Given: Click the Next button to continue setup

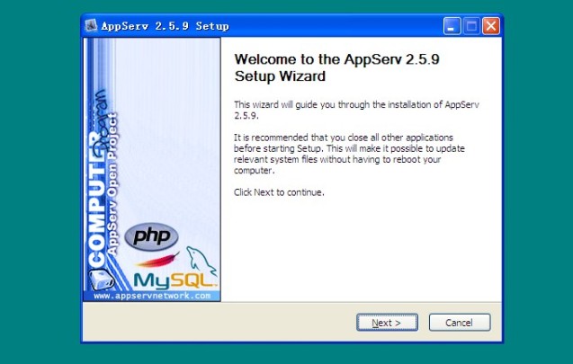Looking at the screenshot, I should (387, 323).
